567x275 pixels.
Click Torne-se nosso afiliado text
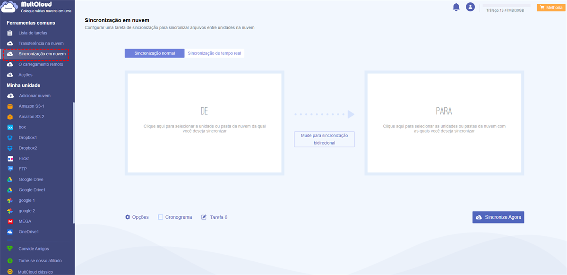pyautogui.click(x=40, y=260)
